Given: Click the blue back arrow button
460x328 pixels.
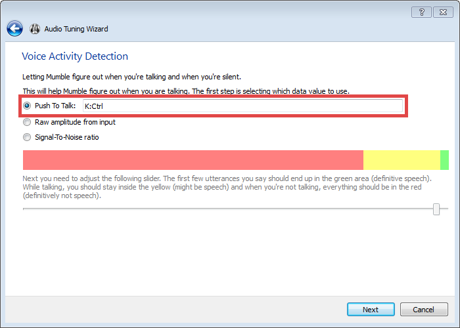Looking at the screenshot, I should [x=15, y=29].
